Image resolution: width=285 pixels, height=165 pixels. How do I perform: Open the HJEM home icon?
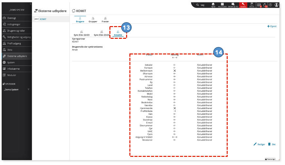click(213, 5)
